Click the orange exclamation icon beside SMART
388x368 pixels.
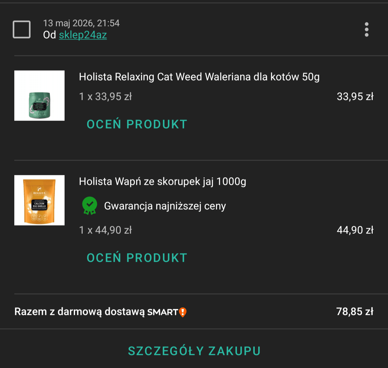point(183,312)
